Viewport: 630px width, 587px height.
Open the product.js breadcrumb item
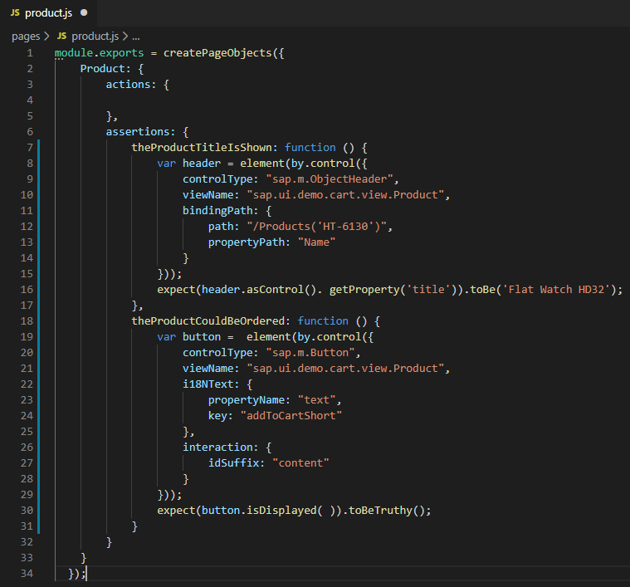tap(95, 37)
